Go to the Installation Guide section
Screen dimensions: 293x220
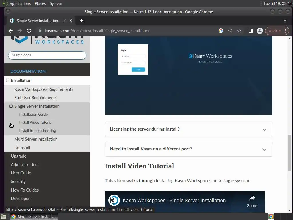coord(34,114)
